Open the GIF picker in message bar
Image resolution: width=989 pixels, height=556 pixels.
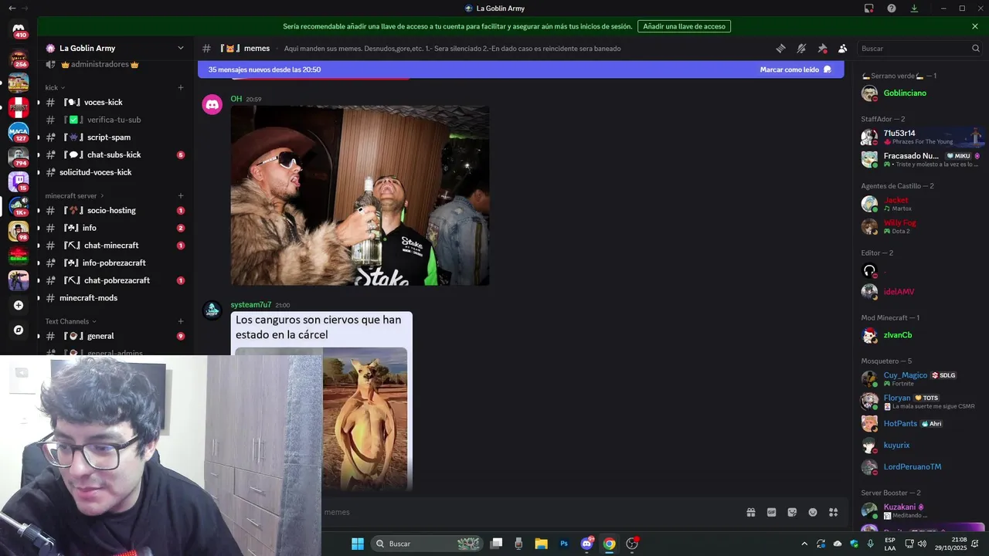[771, 512]
